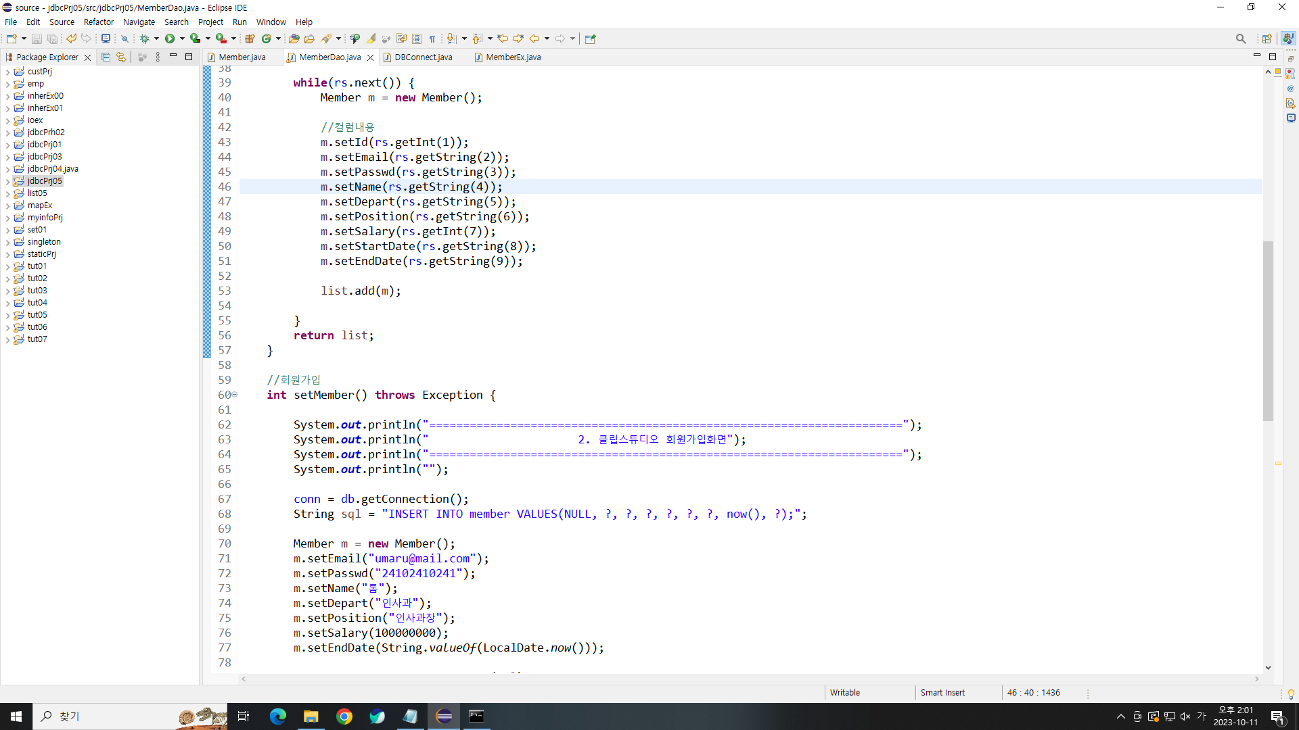This screenshot has width=1299, height=730.
Task: Click Collapse All in Package Explorer
Action: [x=106, y=57]
